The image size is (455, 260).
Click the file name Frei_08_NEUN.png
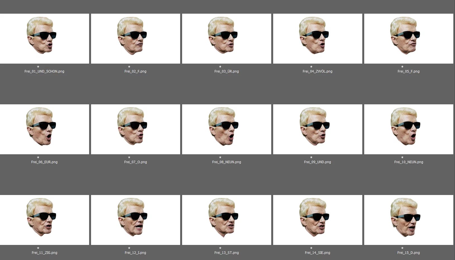pos(227,162)
